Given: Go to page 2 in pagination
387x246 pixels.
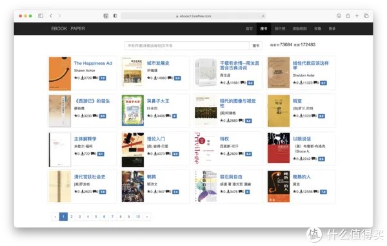Looking at the screenshot, I should point(72,216).
